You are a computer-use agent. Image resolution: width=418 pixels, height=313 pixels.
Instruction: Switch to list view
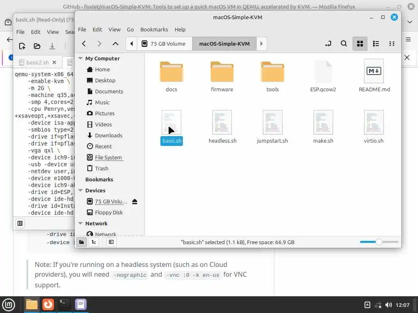(x=376, y=44)
